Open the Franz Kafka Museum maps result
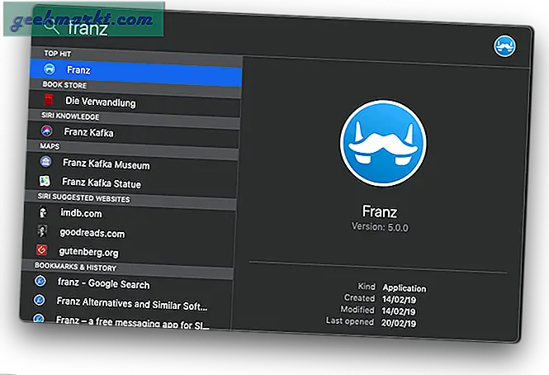The width and height of the screenshot is (549, 375). coord(106,164)
